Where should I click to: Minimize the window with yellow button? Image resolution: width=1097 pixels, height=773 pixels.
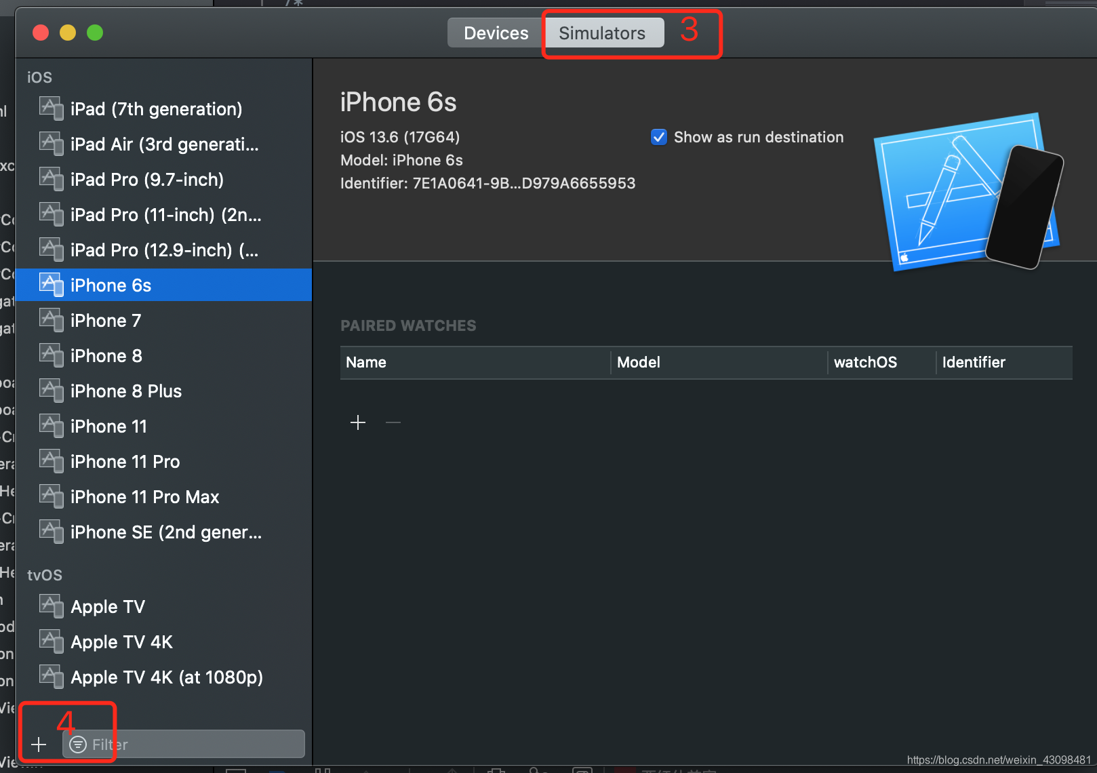[68, 33]
